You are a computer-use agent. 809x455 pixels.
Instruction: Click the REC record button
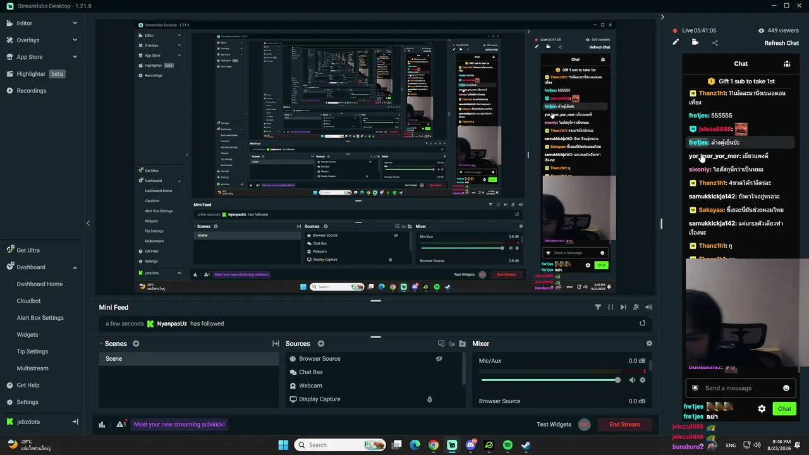click(x=585, y=425)
